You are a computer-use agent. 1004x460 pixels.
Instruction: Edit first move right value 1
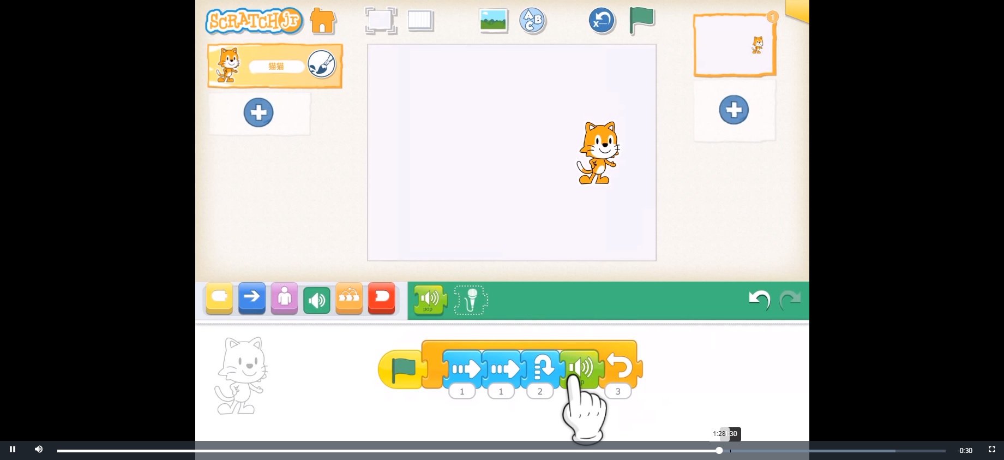point(462,391)
